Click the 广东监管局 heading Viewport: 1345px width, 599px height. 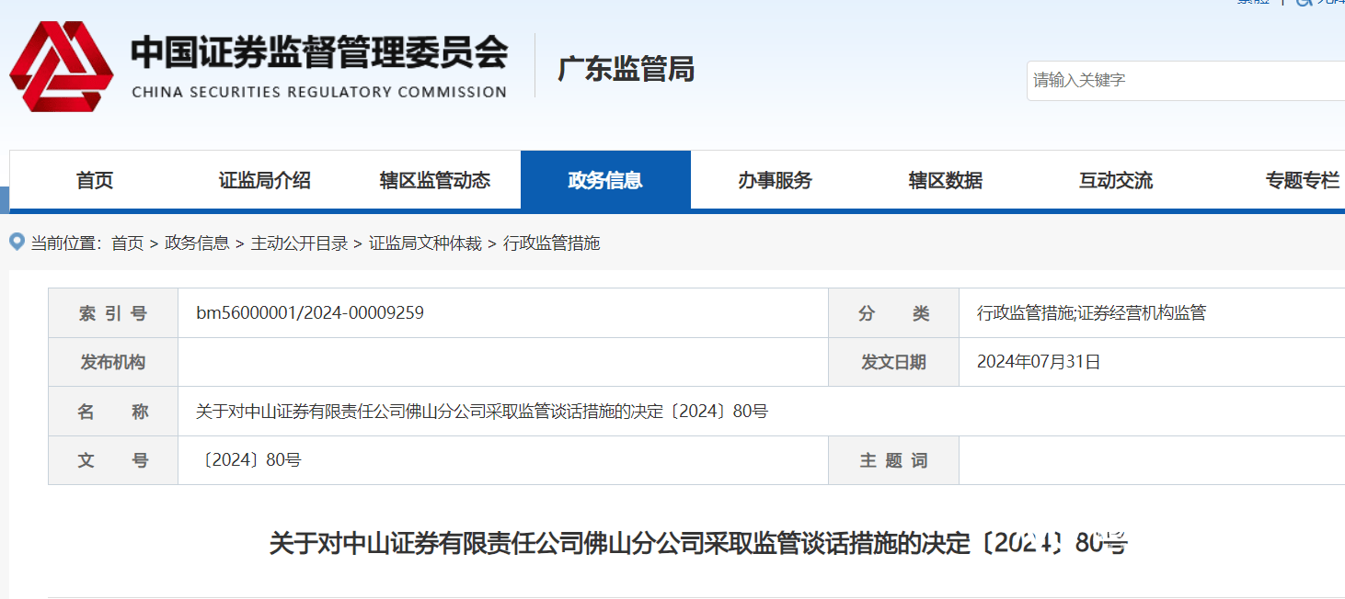coord(627,69)
